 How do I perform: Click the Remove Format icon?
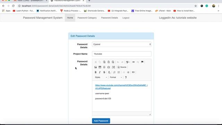tap(109, 72)
